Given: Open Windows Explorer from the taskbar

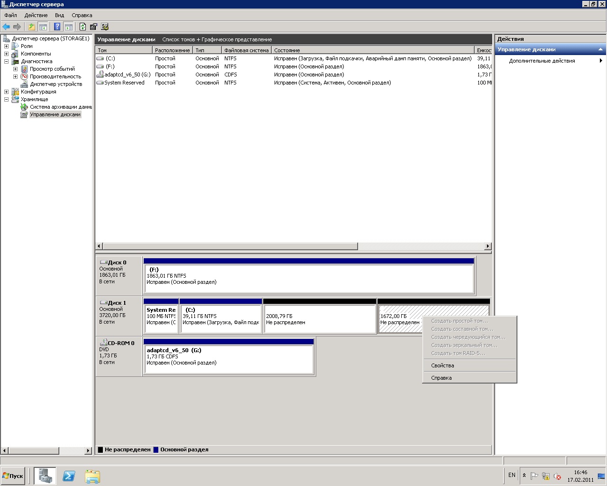Looking at the screenshot, I should [92, 476].
